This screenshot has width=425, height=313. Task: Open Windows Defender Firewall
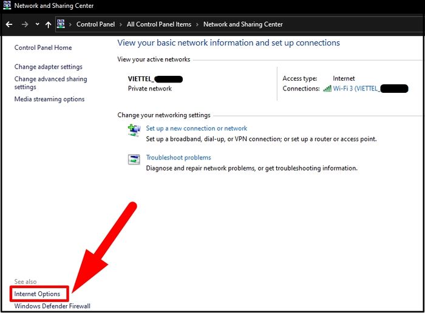[52, 306]
